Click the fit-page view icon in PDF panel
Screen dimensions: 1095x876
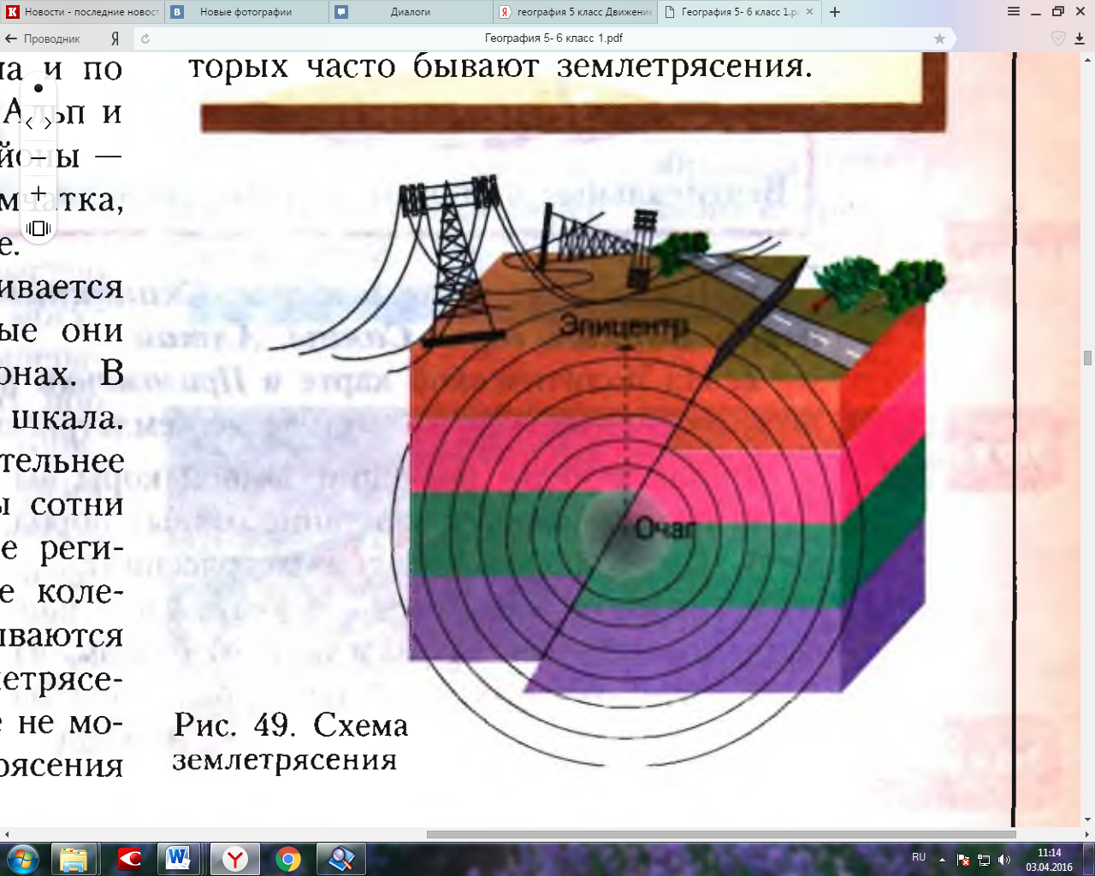[38, 228]
